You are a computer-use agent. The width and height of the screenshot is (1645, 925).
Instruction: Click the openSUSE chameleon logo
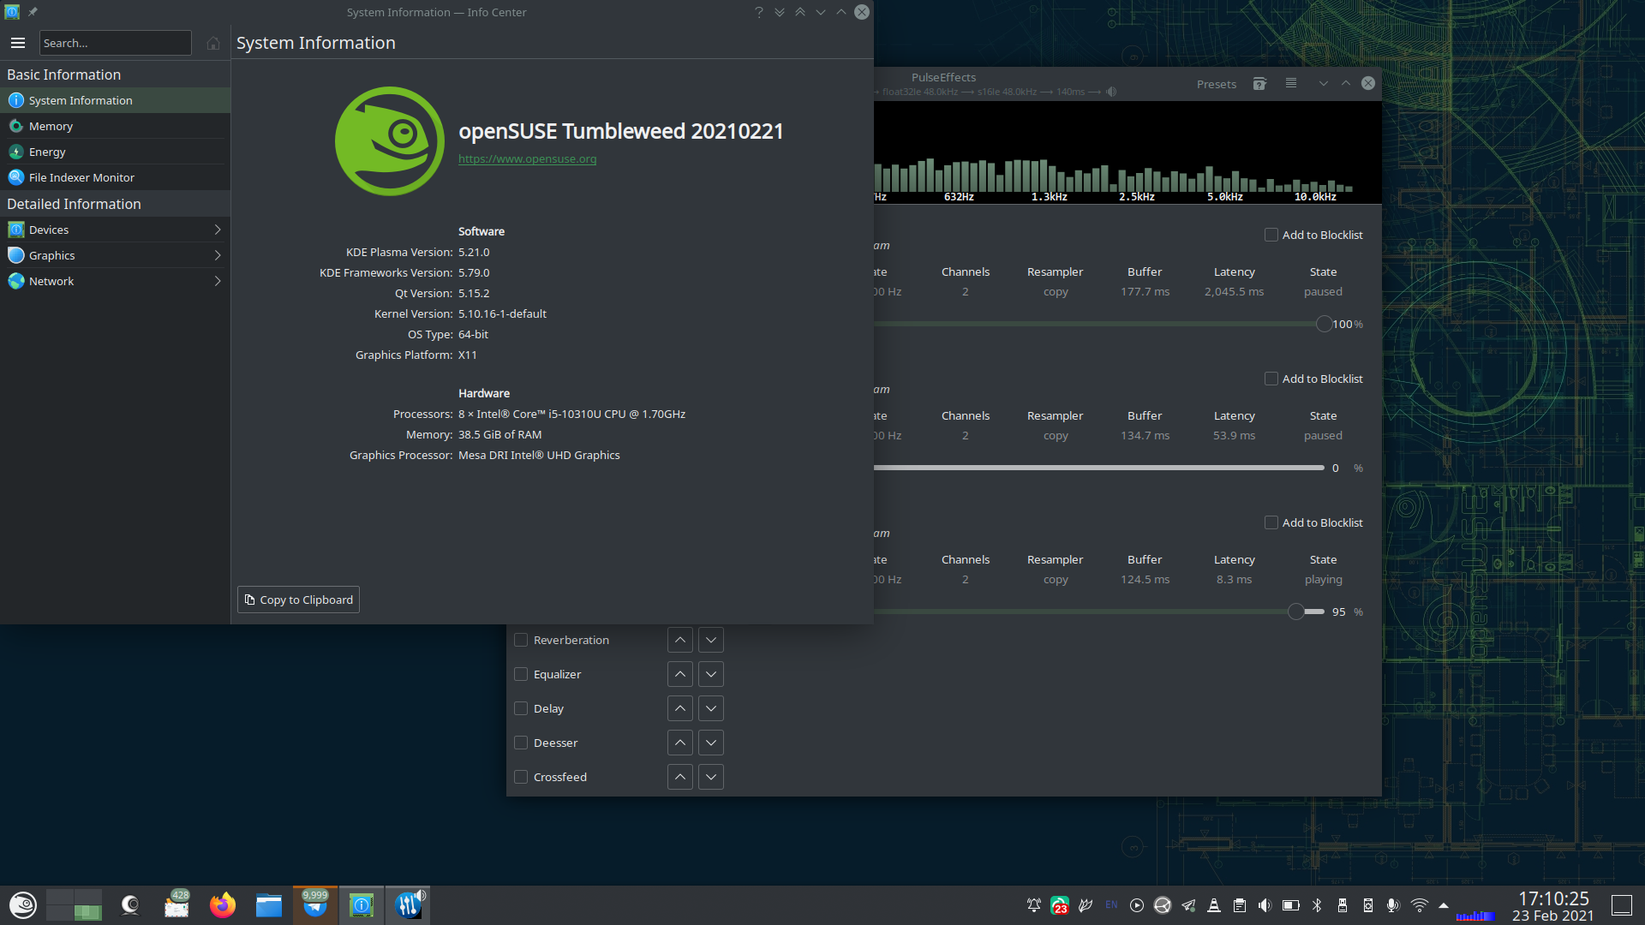pyautogui.click(x=390, y=141)
